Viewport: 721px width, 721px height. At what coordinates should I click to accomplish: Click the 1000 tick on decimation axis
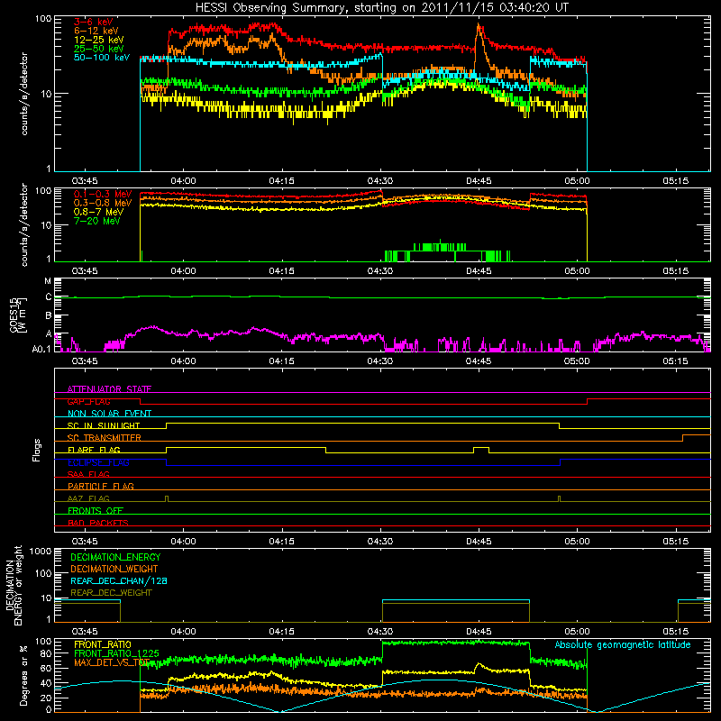(41, 552)
